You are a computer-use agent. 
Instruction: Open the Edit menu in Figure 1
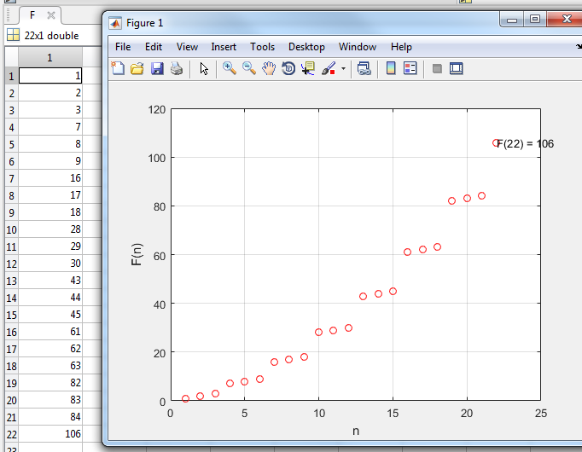coord(154,47)
